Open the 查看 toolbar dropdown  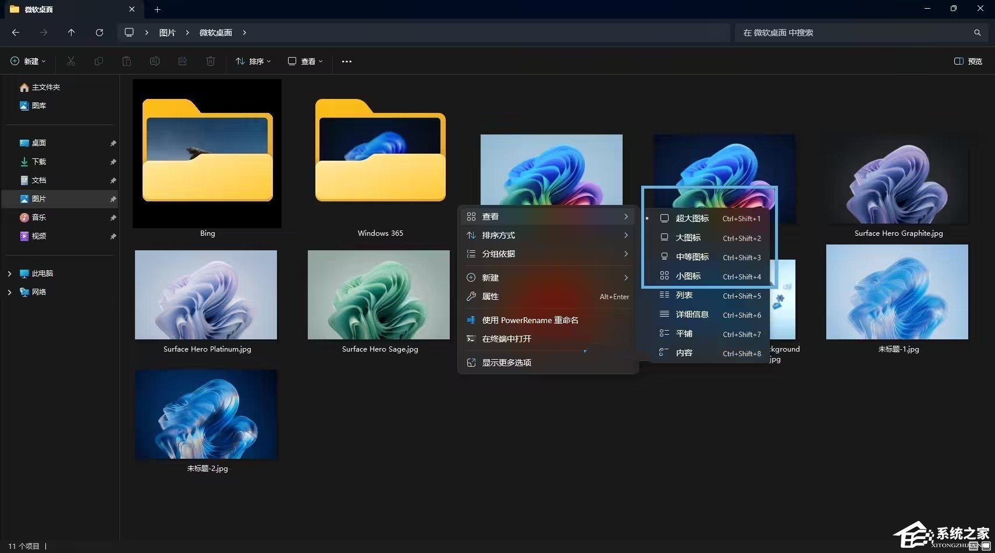tap(305, 61)
